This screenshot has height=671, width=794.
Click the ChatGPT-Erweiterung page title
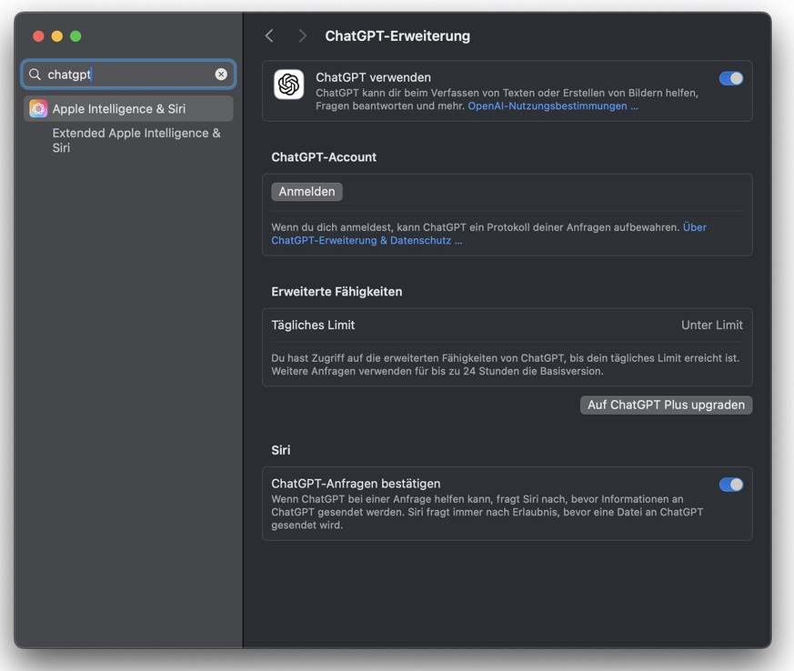pyautogui.click(x=397, y=36)
